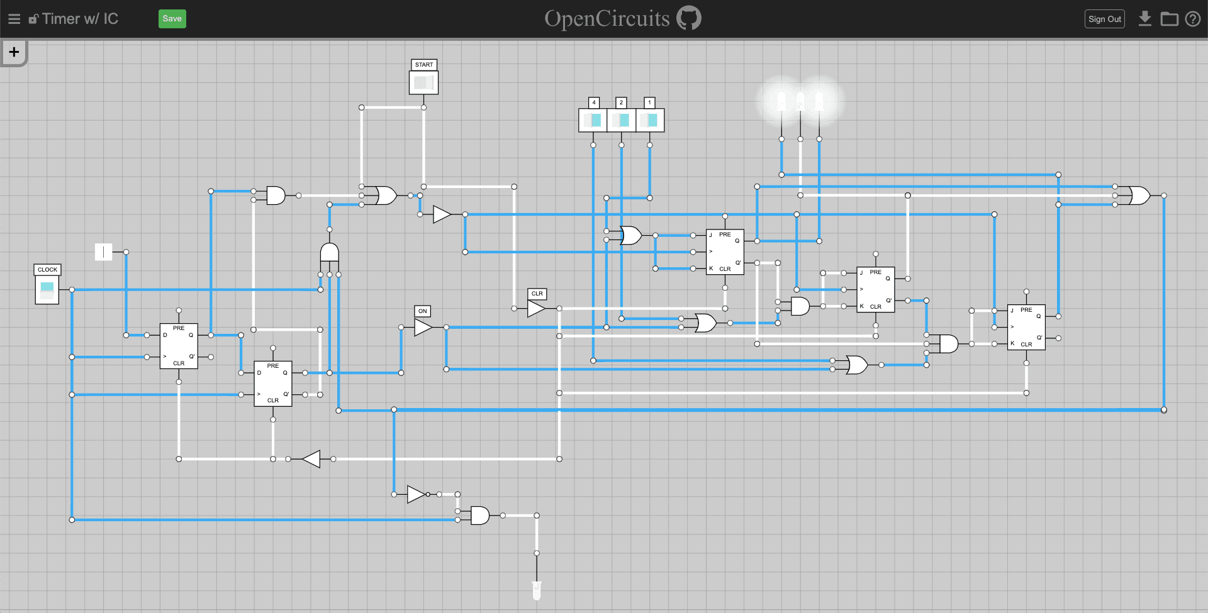Select the ON buffer gate
This screenshot has width=1208, height=613.
coord(422,328)
